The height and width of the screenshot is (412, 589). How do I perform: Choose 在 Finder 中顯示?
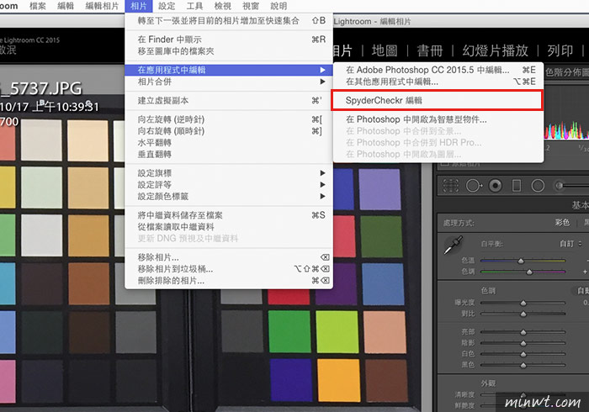pos(229,39)
